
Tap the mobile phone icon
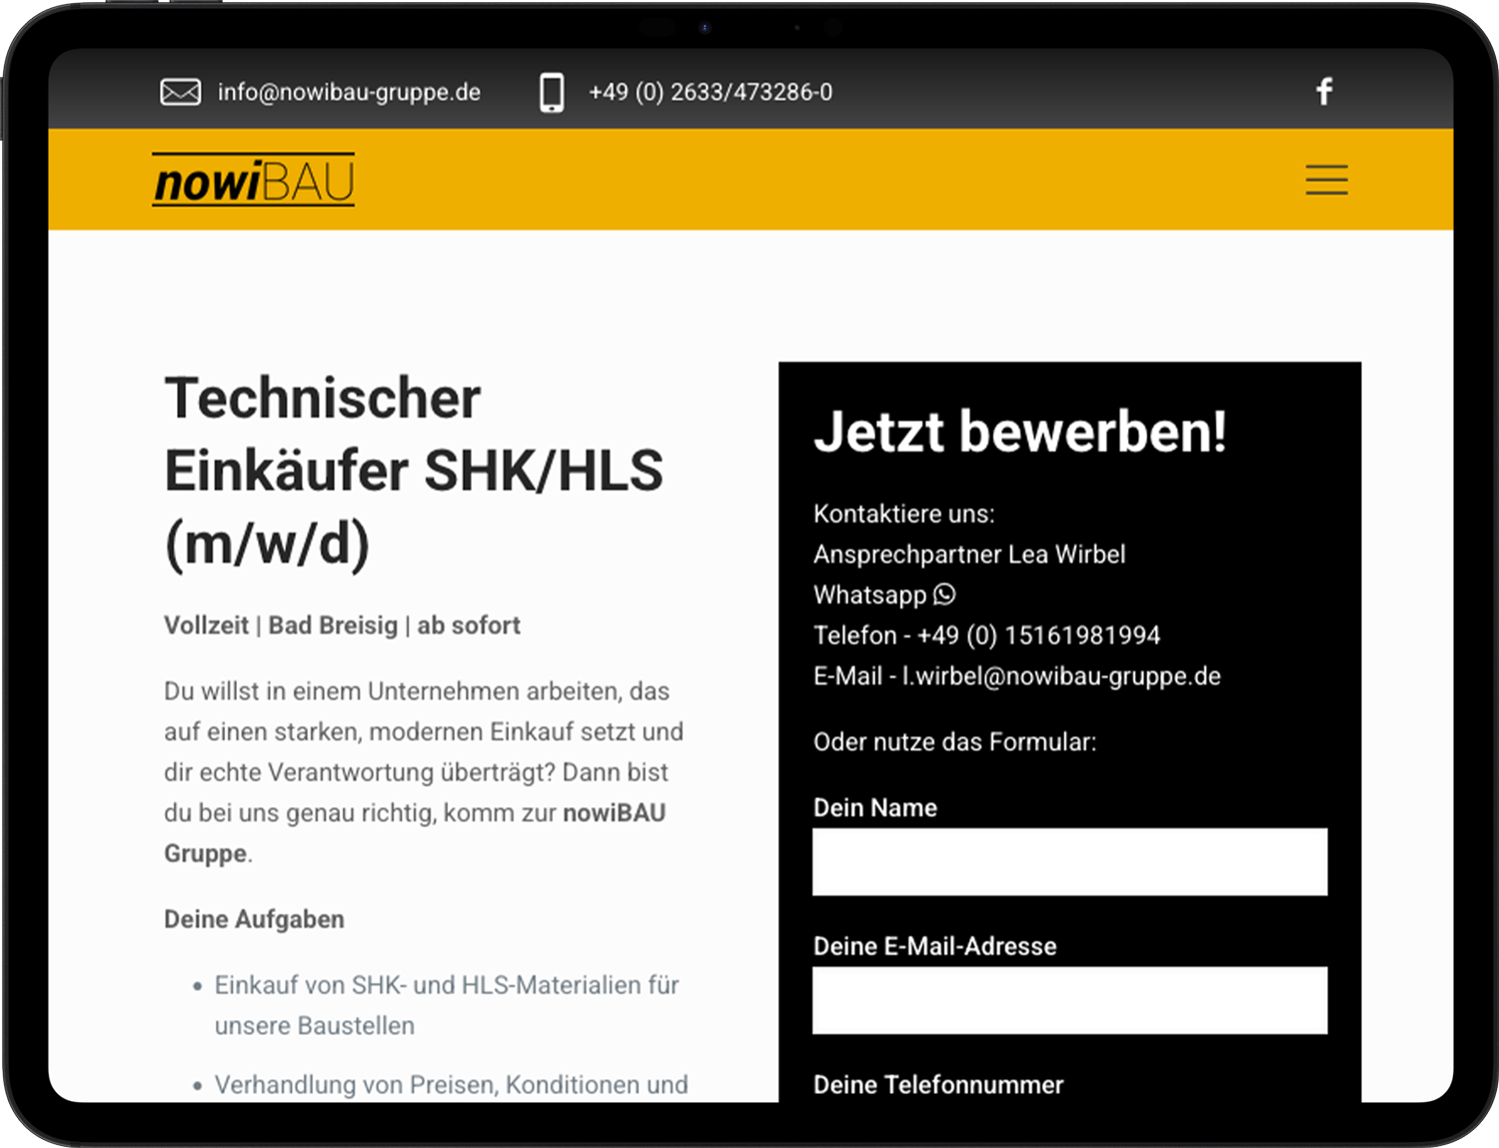552,92
